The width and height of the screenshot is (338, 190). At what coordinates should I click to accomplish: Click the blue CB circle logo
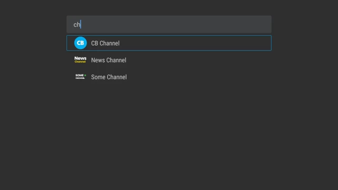(x=80, y=43)
